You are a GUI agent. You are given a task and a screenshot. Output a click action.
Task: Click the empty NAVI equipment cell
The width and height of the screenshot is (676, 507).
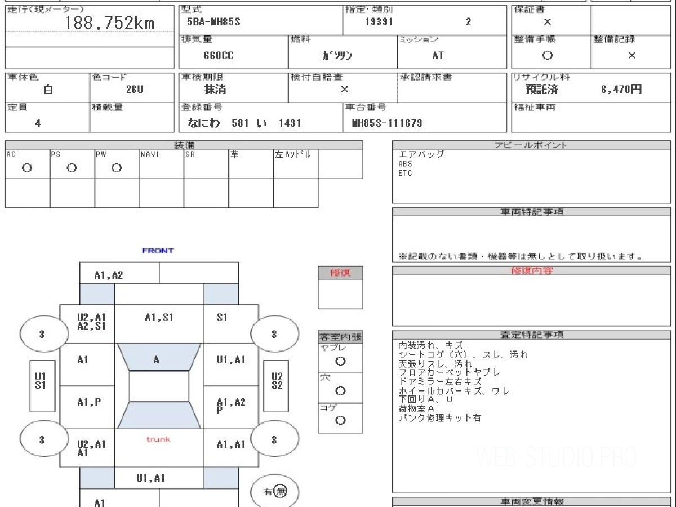(x=162, y=164)
